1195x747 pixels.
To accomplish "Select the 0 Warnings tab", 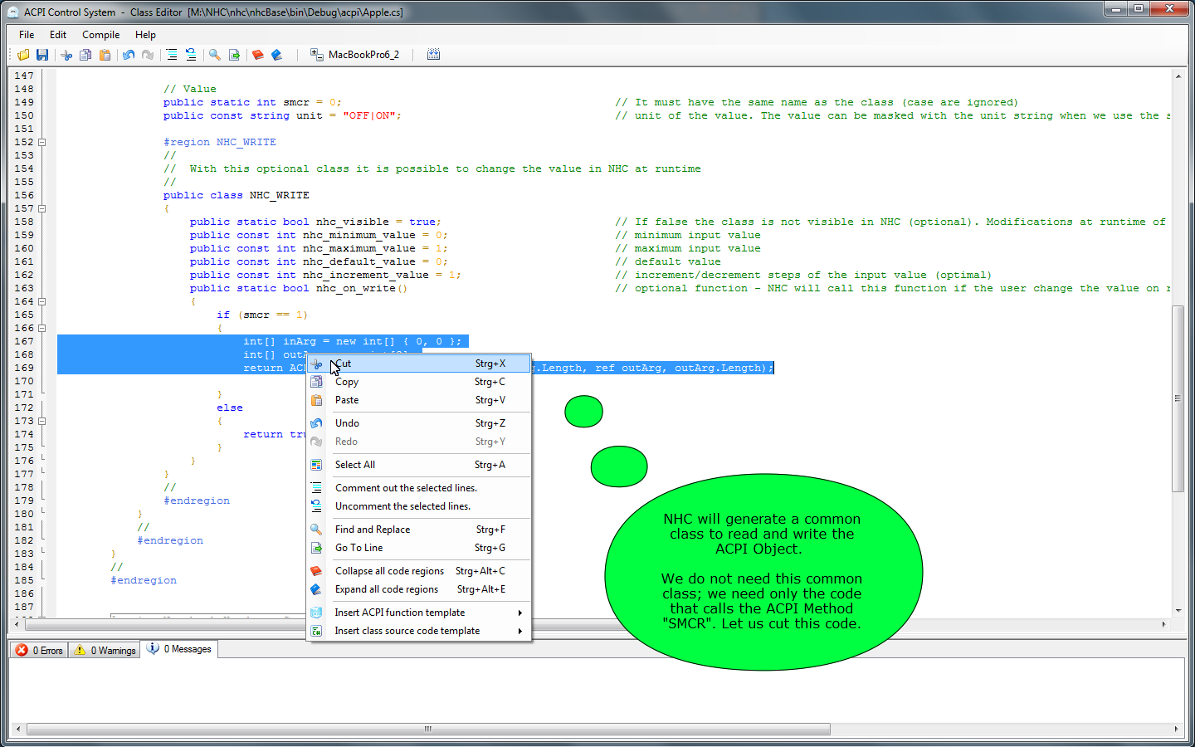I will coord(105,650).
